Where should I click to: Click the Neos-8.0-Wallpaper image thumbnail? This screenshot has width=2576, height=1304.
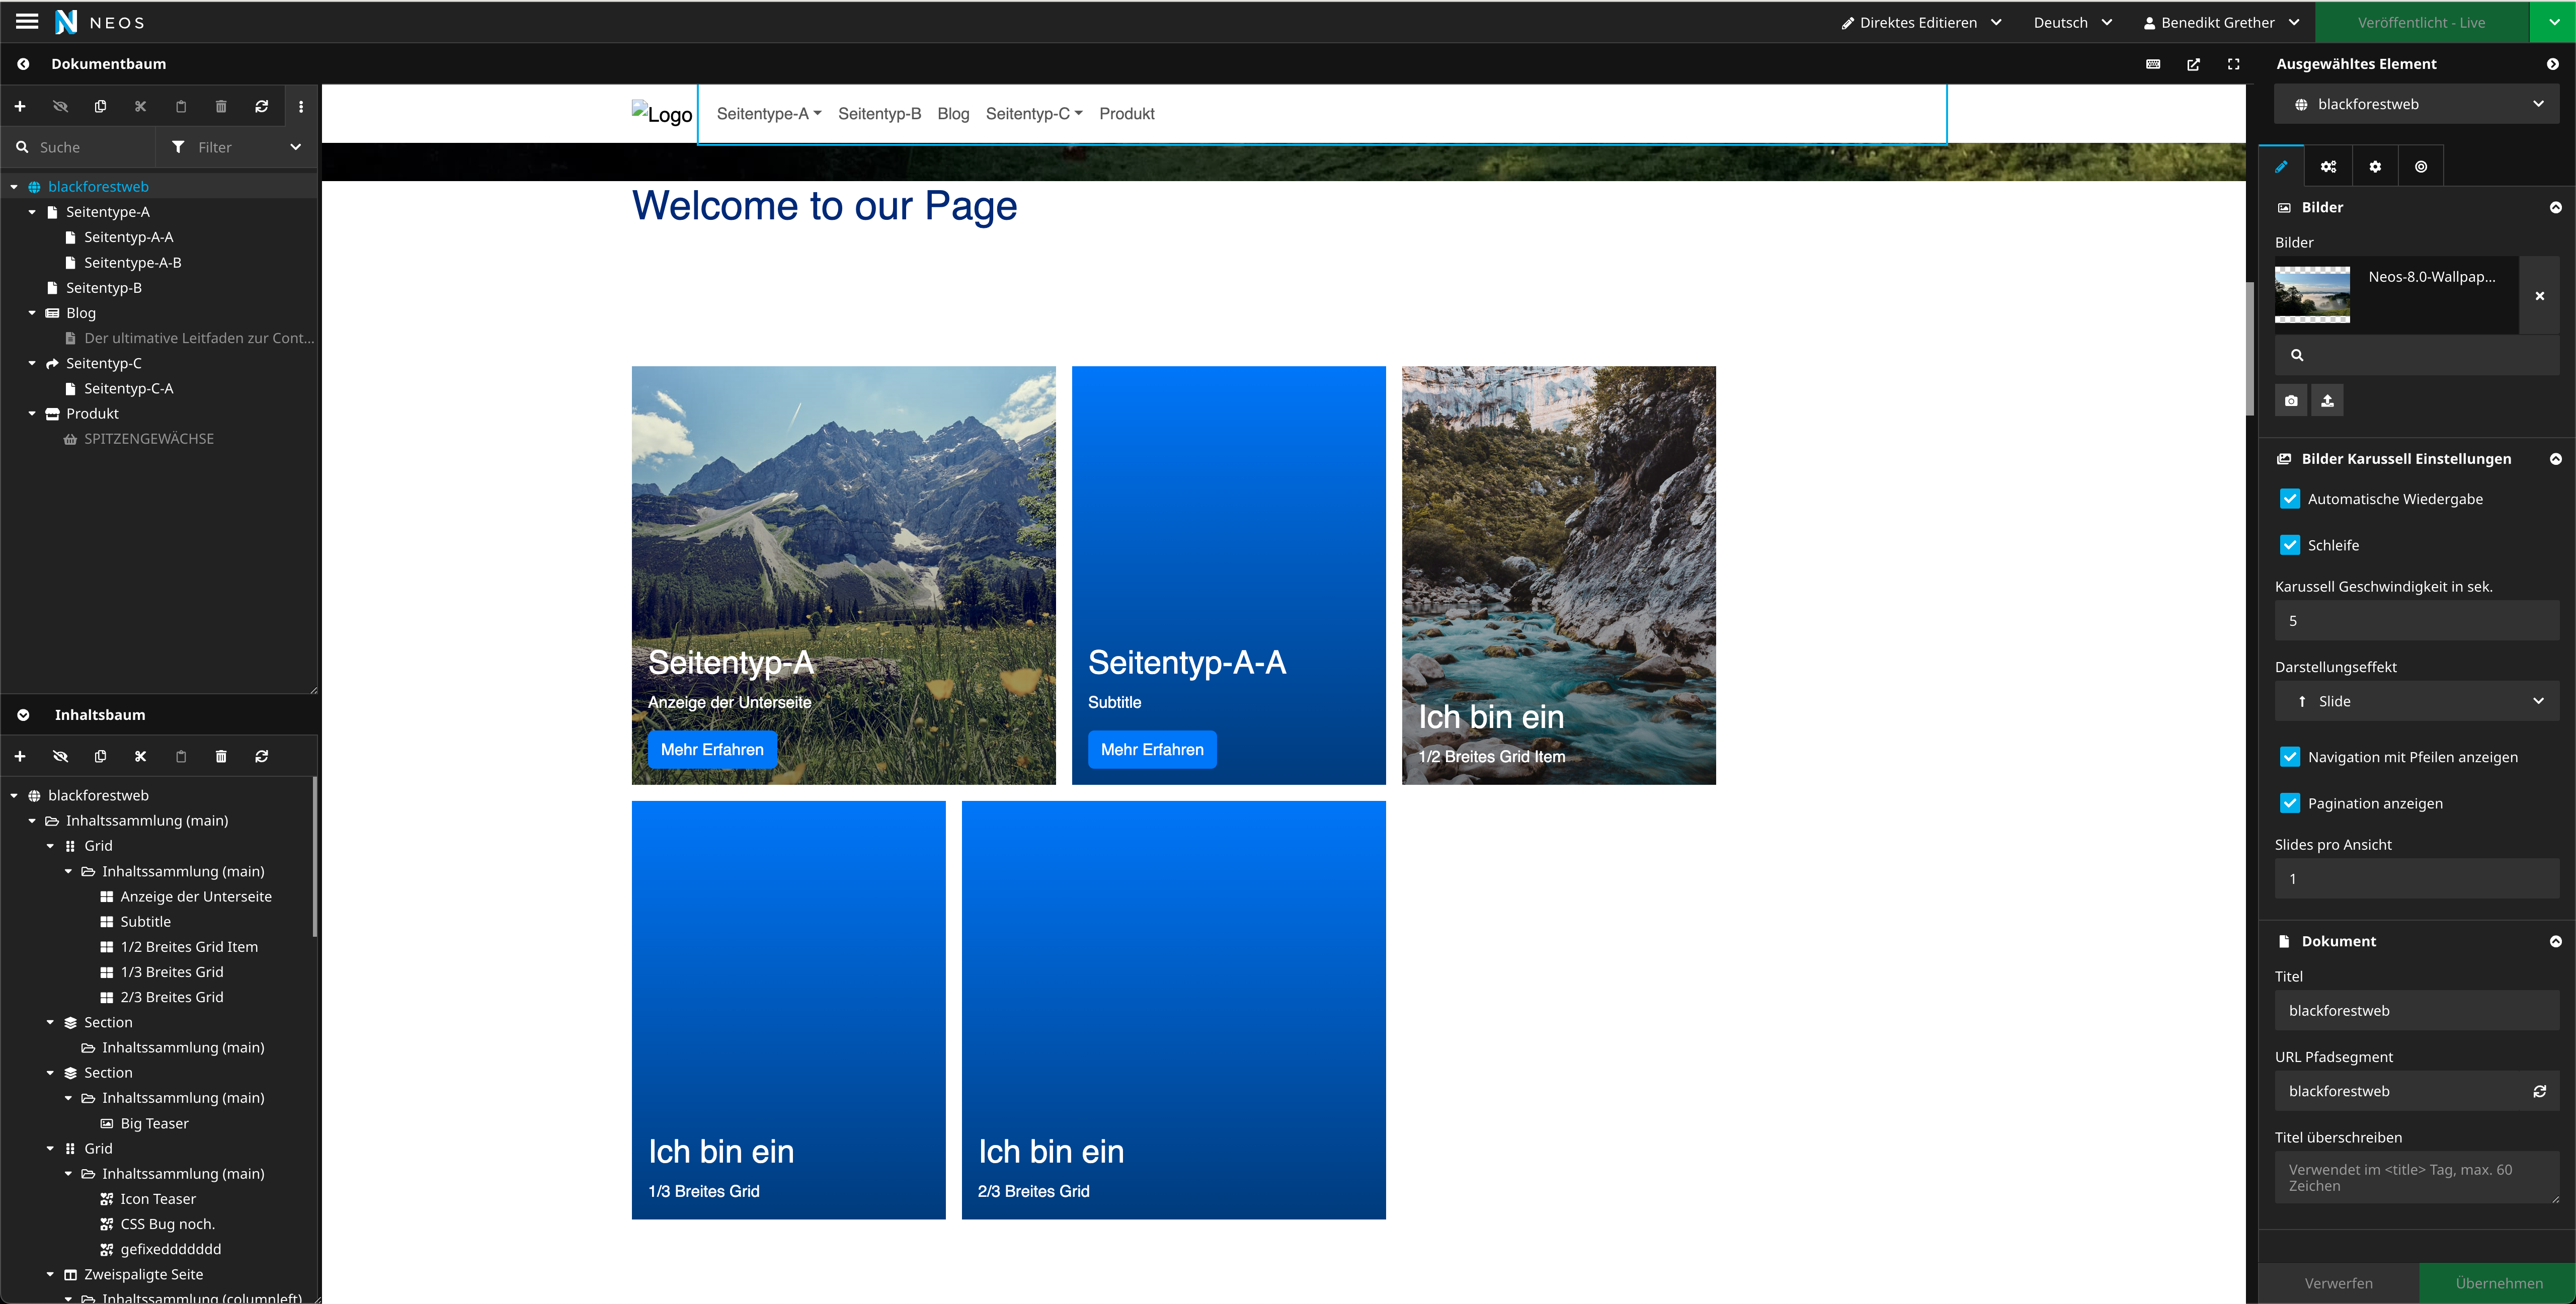coord(2312,295)
